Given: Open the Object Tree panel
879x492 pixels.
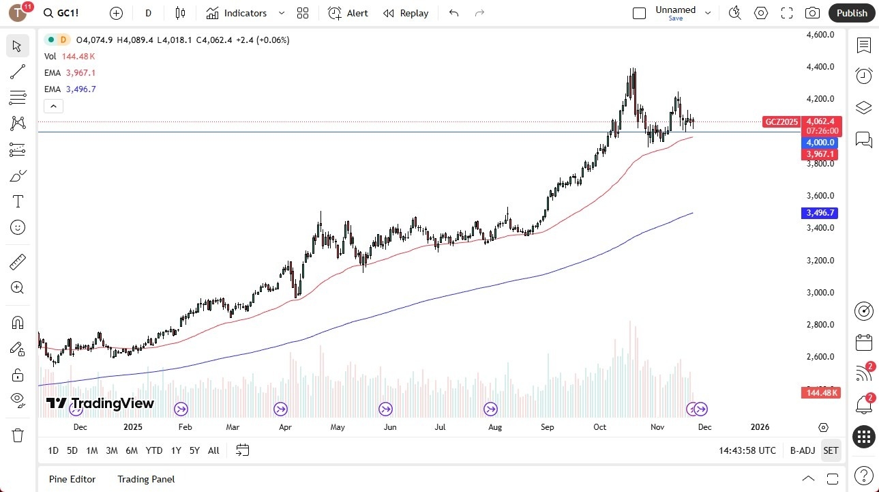Looking at the screenshot, I should [x=863, y=107].
